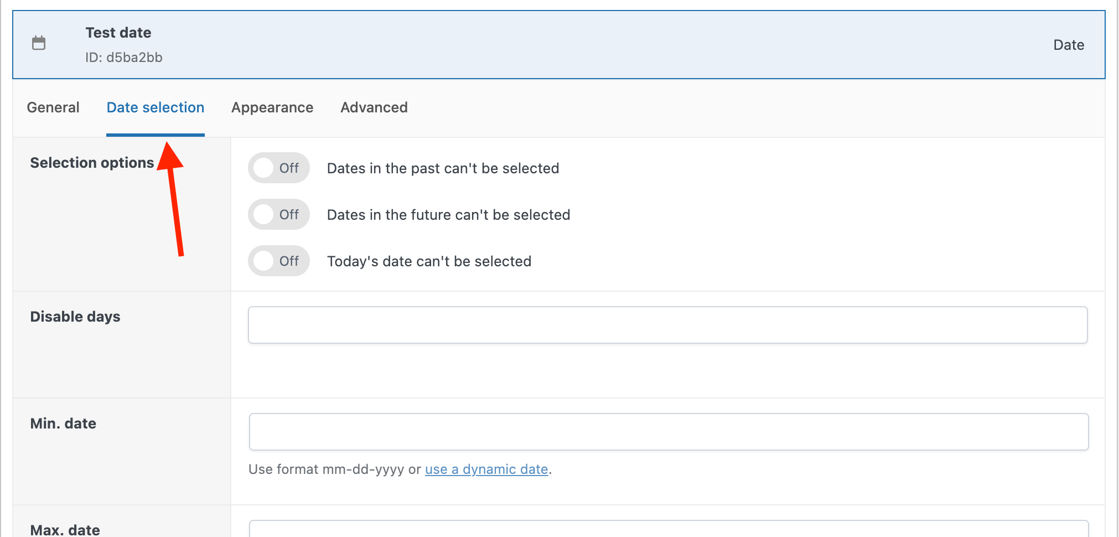The width and height of the screenshot is (1119, 537).
Task: Switch to the General tab
Action: coord(53,107)
